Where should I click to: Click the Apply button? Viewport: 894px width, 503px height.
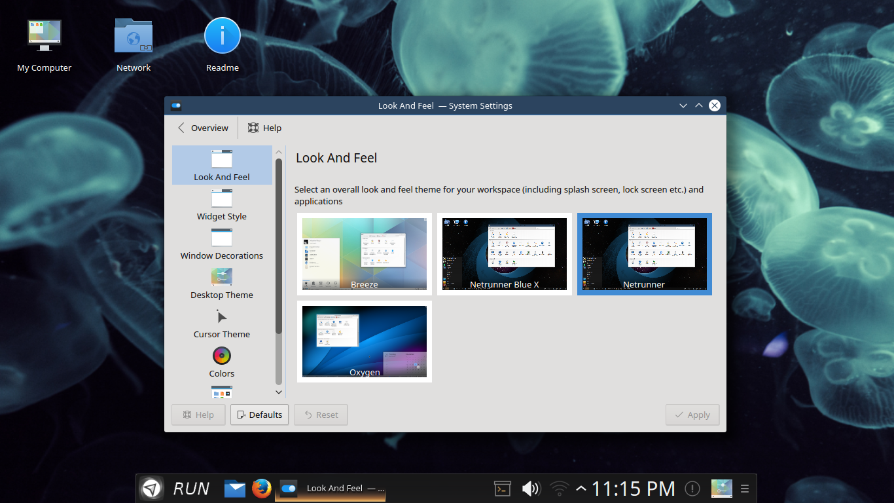point(692,415)
